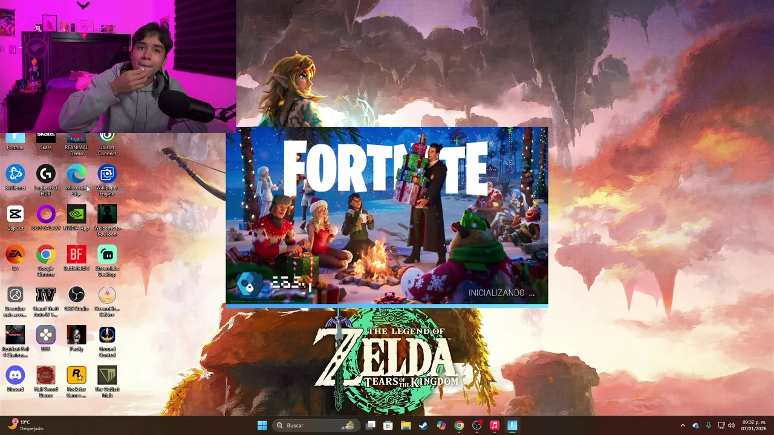Click the Fortnite loading progress bar
Image resolution: width=774 pixels, height=435 pixels.
pyautogui.click(x=387, y=306)
